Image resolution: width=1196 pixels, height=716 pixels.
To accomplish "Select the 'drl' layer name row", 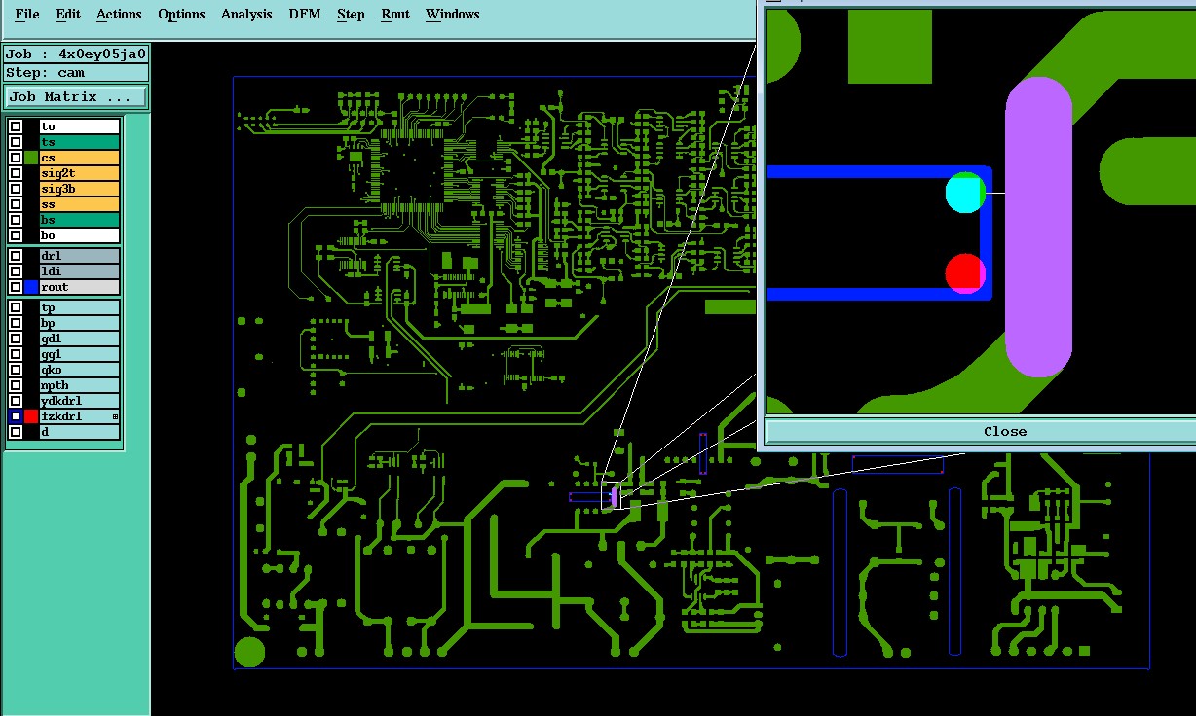I will (x=80, y=256).
